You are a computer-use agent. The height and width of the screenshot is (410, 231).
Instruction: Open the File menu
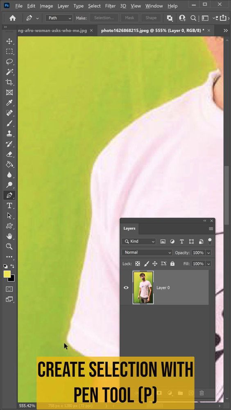pyautogui.click(x=19, y=6)
